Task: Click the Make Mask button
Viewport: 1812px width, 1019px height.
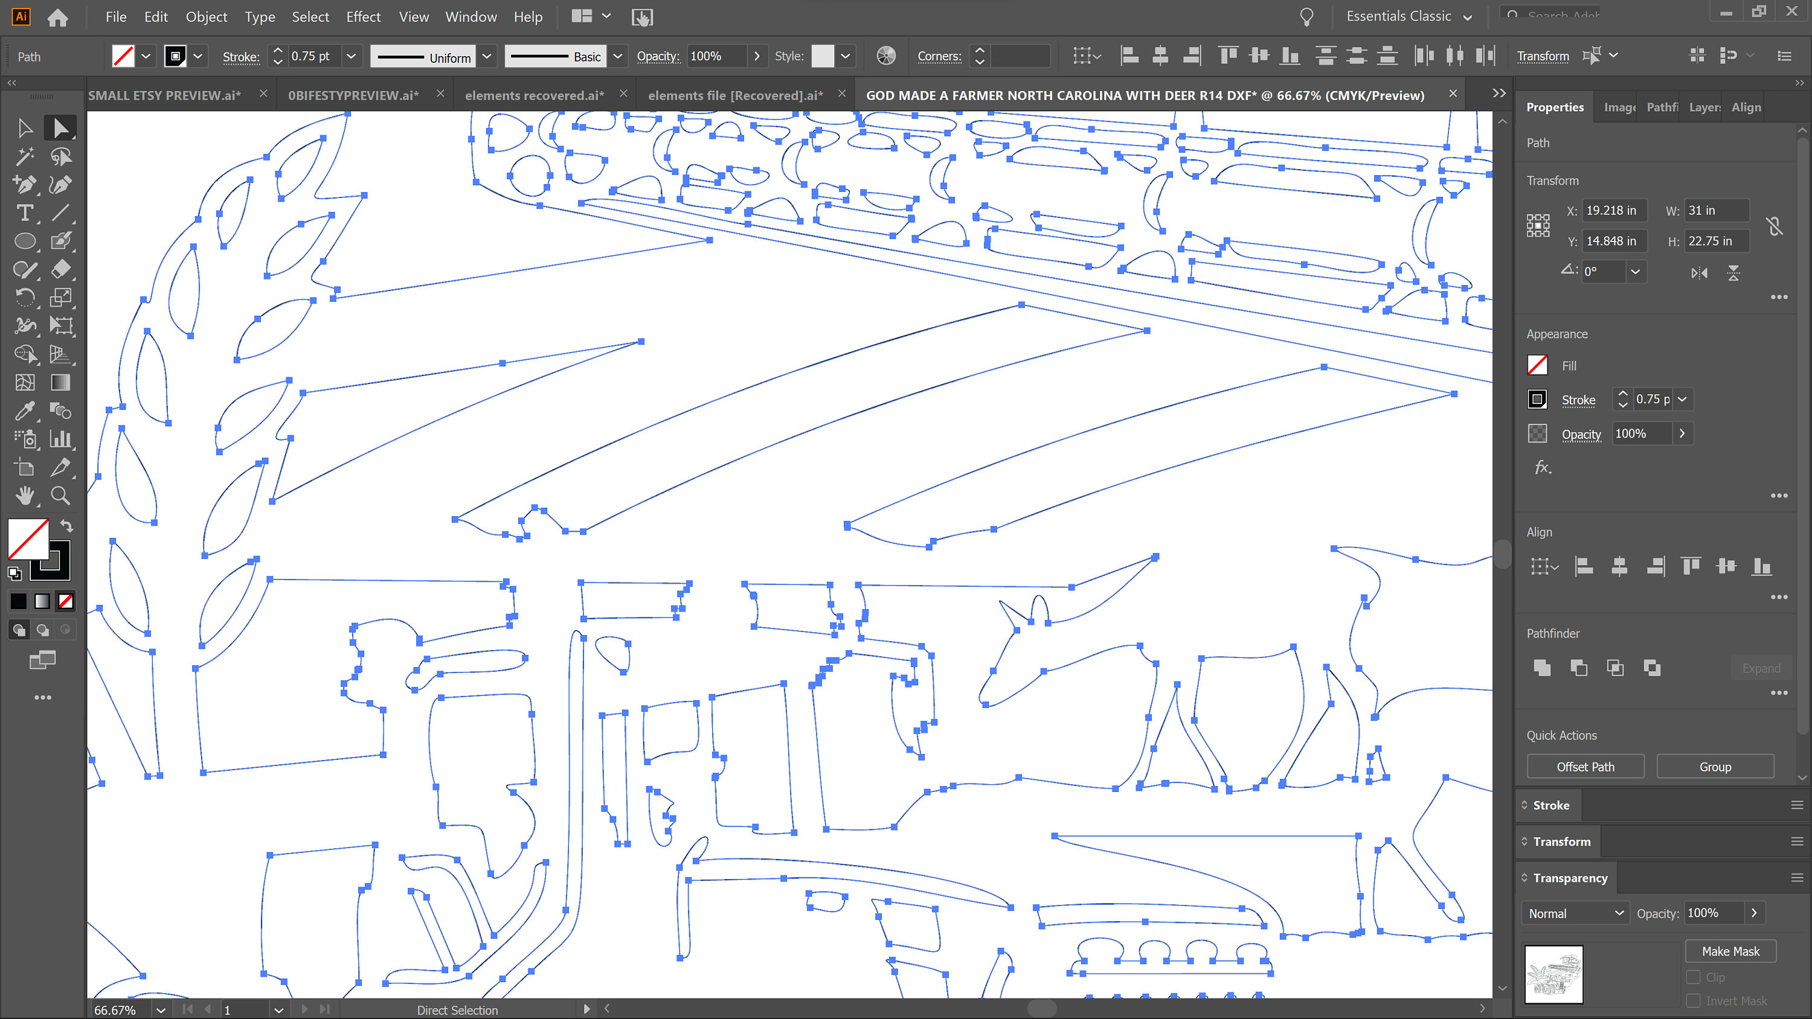Action: pos(1730,951)
